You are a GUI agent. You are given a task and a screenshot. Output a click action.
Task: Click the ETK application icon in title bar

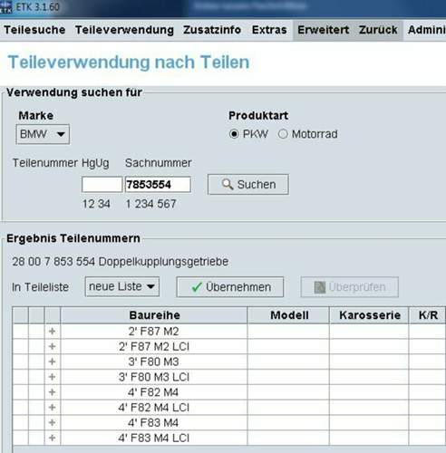[5, 7]
